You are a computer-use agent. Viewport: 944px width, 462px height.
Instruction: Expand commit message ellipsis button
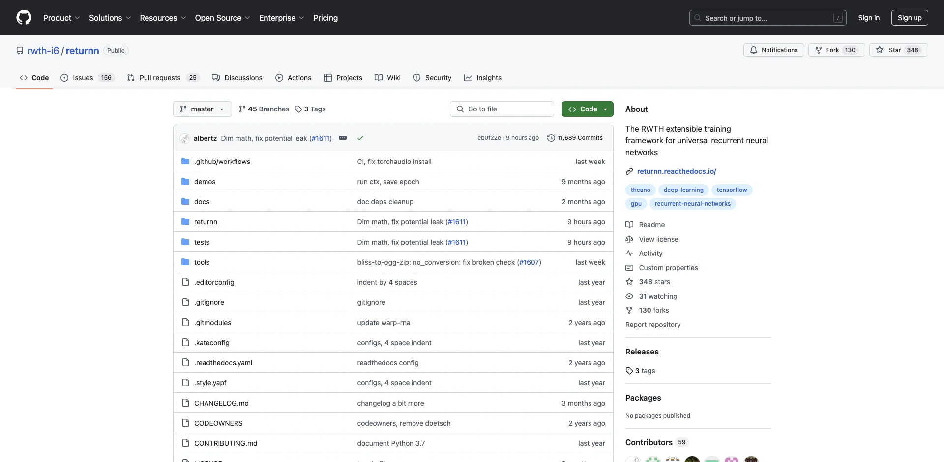(x=343, y=138)
